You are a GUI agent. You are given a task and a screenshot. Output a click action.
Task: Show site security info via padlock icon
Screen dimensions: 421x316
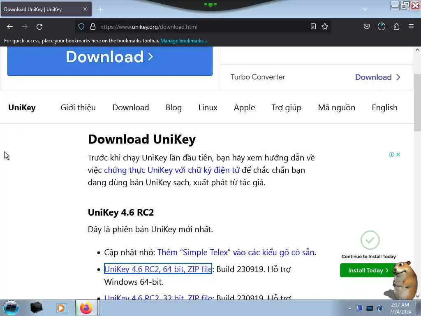pos(93,27)
